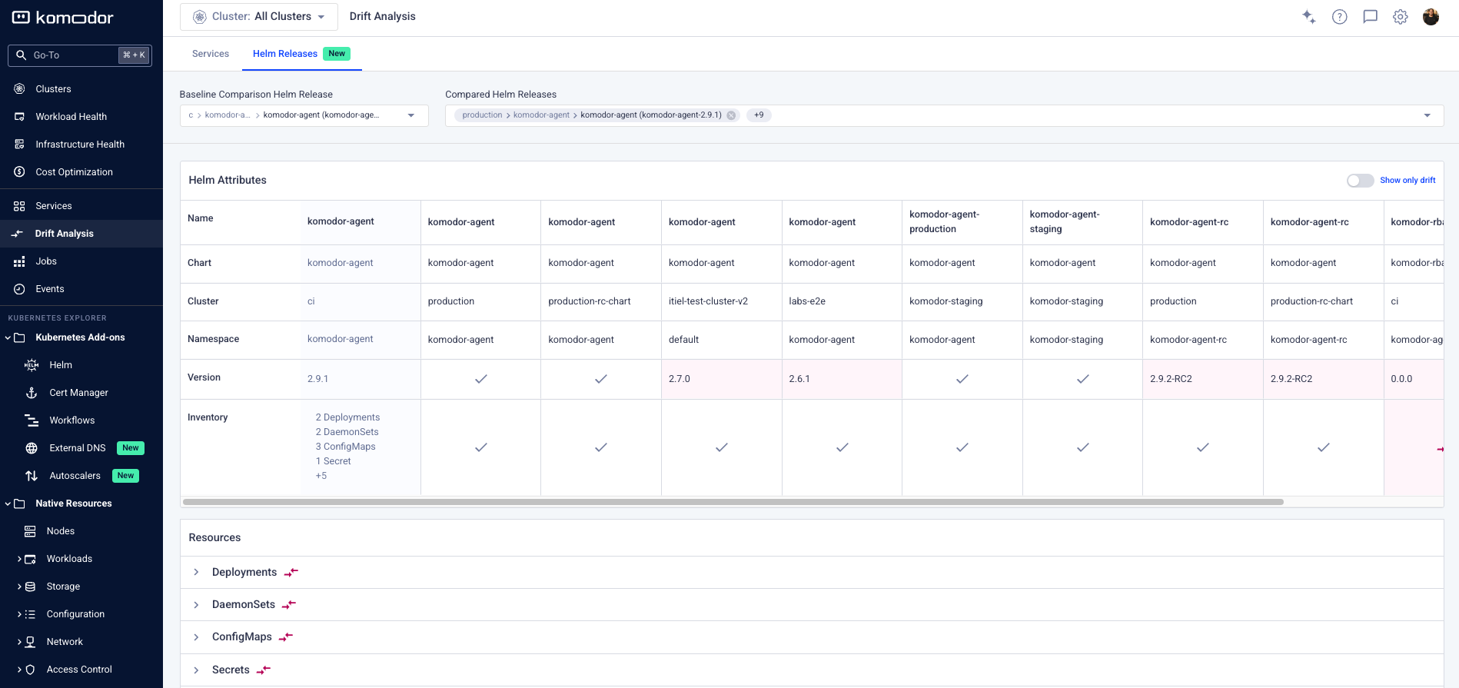This screenshot has width=1459, height=688.
Task: Click the +9 more releases chip
Action: (x=759, y=115)
